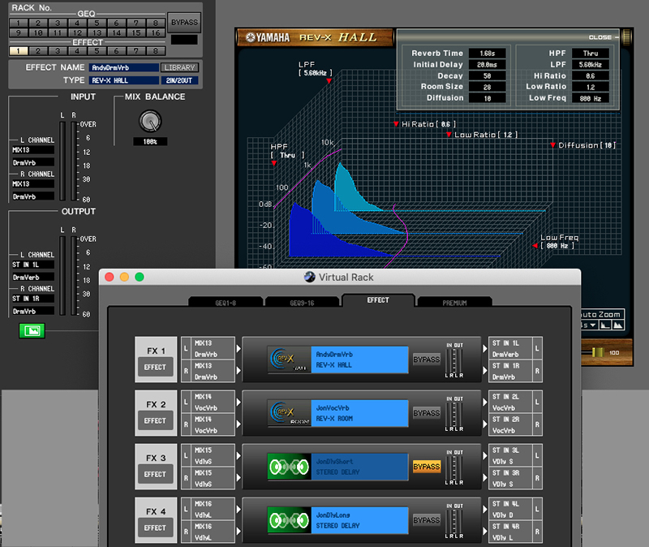Click the Virtual Rack title bar icon
Screen dimensions: 649x547
click(x=310, y=277)
